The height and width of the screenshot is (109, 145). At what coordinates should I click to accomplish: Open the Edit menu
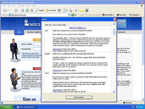9,6
